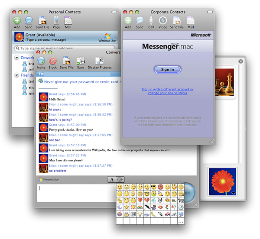The height and width of the screenshot is (239, 260).
Task: Collapse the Friends contact group
Action: point(17,75)
